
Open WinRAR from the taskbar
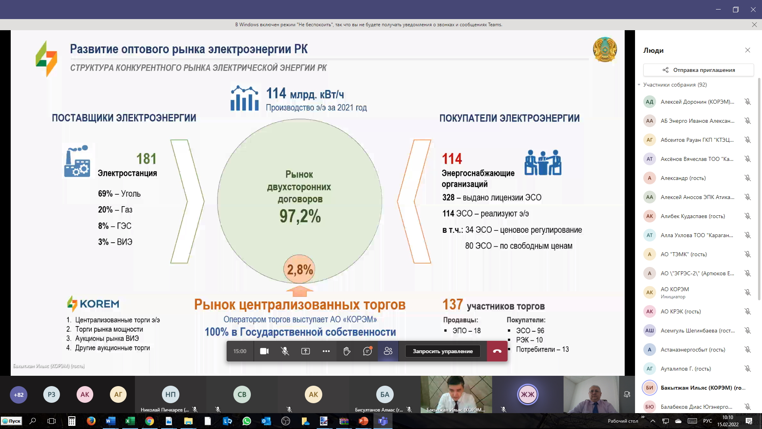coord(344,421)
